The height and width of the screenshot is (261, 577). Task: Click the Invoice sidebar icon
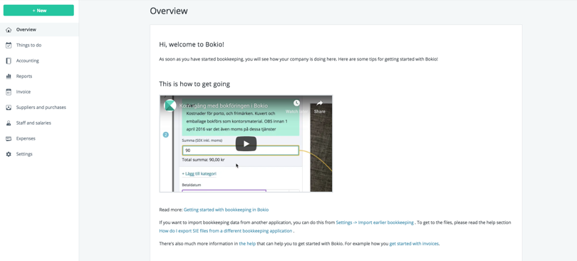[9, 92]
